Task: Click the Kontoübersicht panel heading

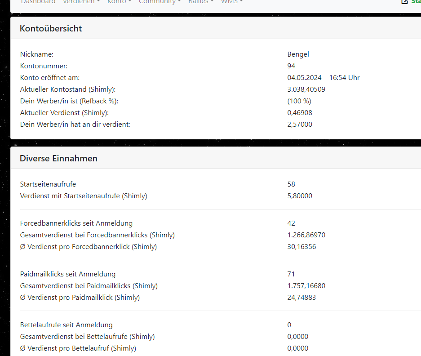Action: click(51, 28)
